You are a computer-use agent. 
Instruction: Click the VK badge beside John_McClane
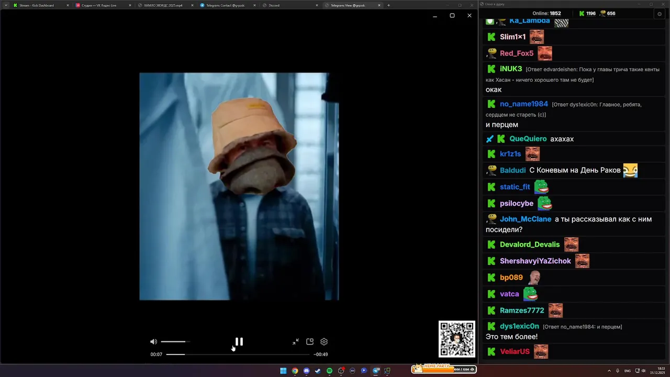click(x=492, y=219)
